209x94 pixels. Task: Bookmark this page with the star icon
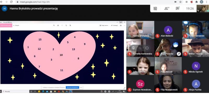tap(181, 2)
